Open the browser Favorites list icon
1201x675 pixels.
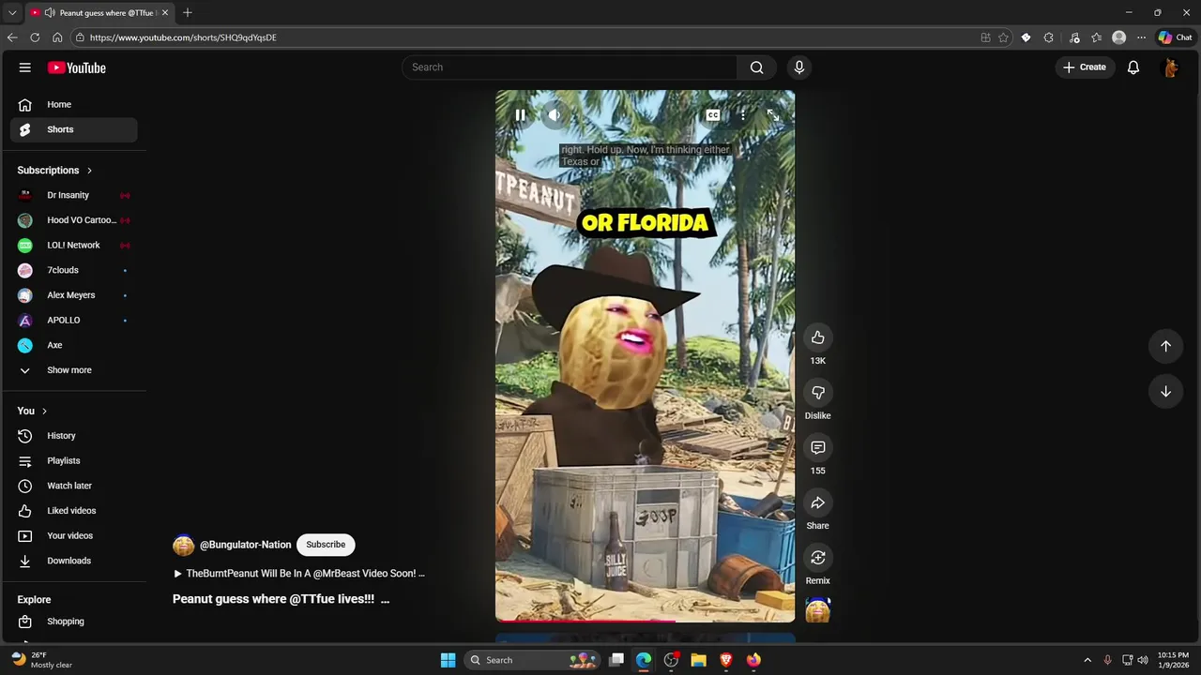[1096, 37]
